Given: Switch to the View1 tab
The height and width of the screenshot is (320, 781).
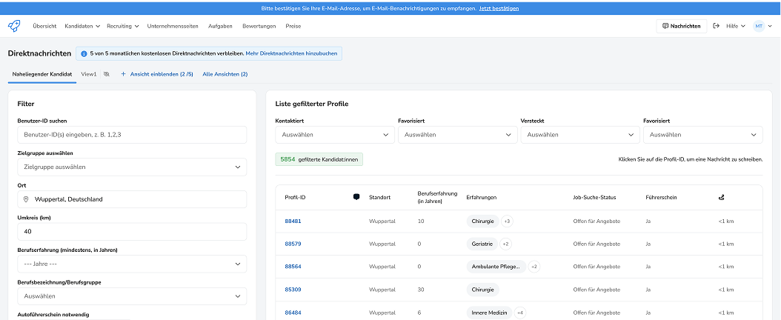Looking at the screenshot, I should pos(89,74).
